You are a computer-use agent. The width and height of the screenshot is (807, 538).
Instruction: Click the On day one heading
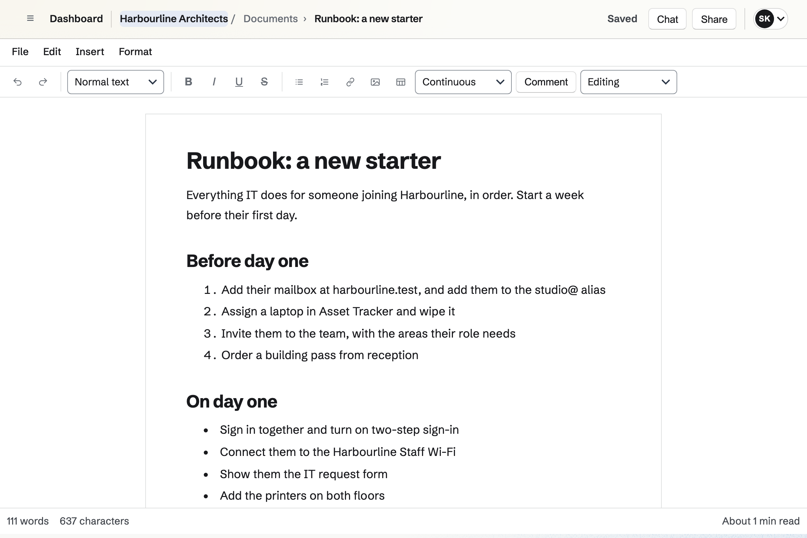pyautogui.click(x=232, y=401)
